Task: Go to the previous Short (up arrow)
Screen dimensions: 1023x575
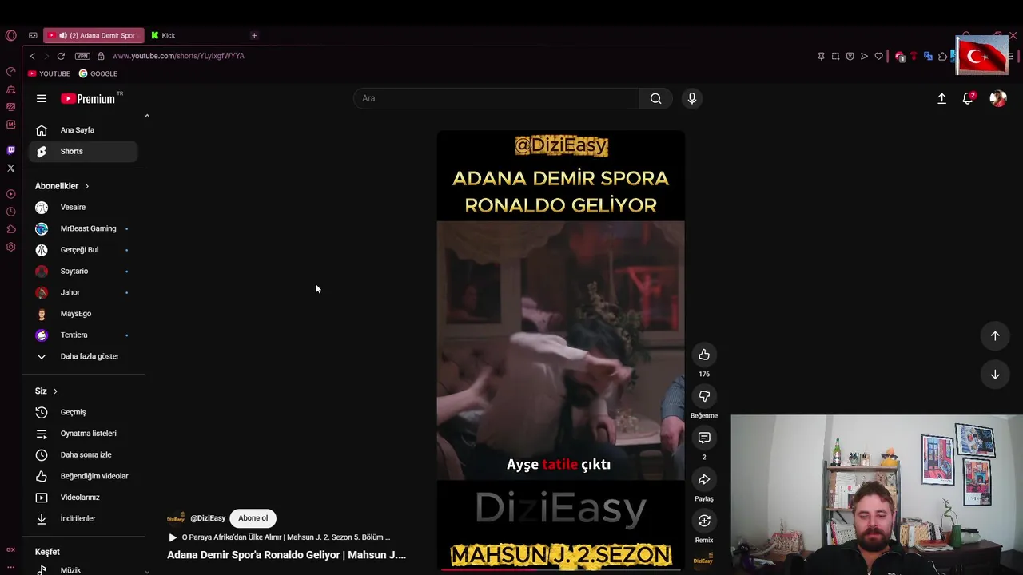Action: click(995, 335)
